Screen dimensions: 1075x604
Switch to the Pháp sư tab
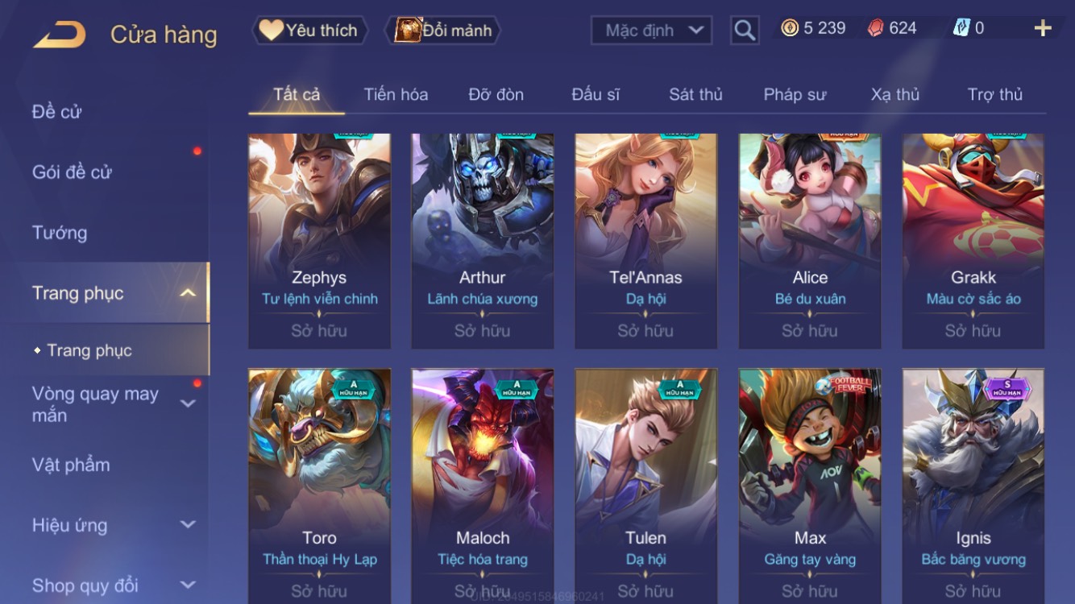[x=795, y=95]
